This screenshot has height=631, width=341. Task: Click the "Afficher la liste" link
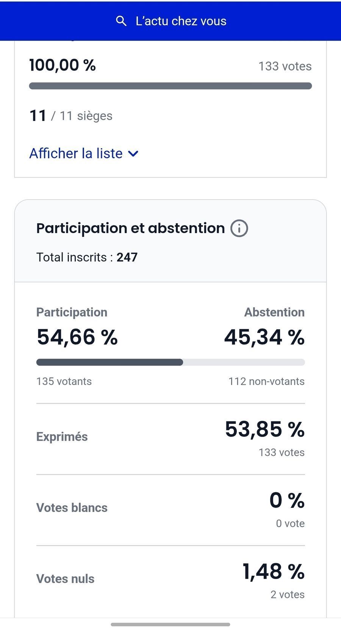76,153
